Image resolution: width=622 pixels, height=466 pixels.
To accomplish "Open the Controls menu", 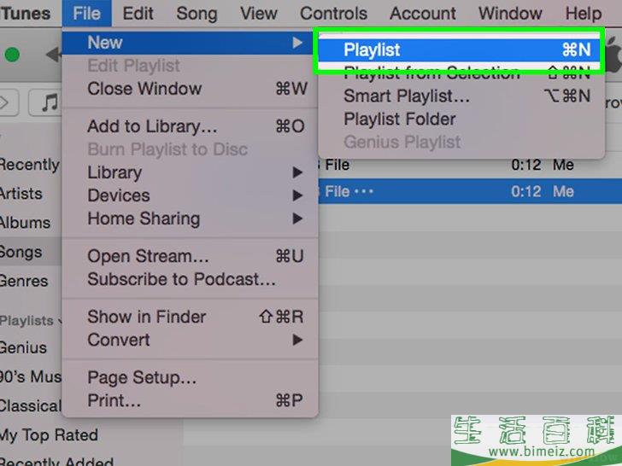I will tap(333, 14).
